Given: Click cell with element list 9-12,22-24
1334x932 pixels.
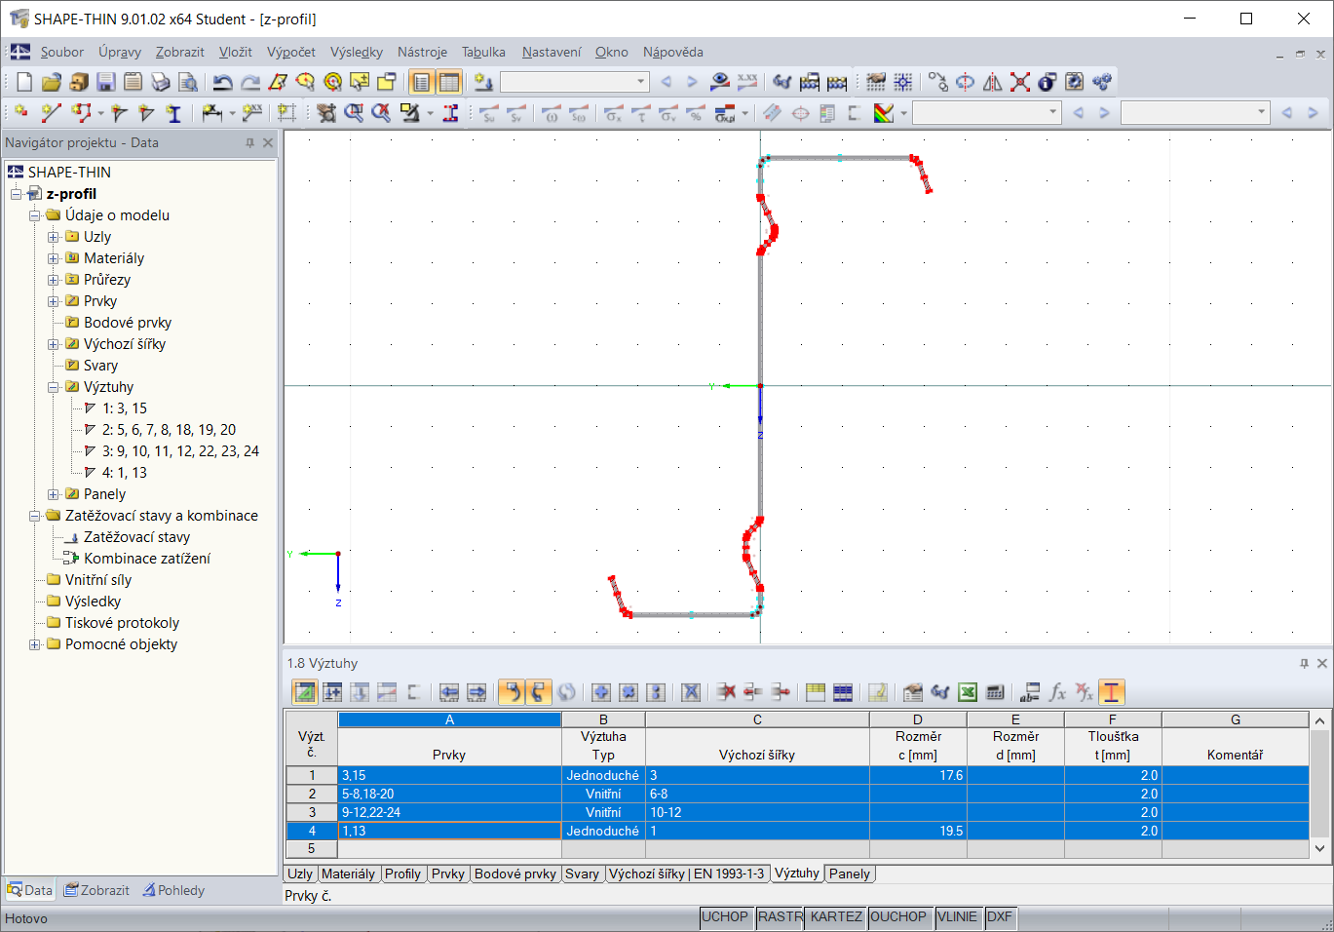Looking at the screenshot, I should coord(449,812).
